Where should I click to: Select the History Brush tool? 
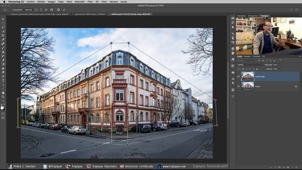click(x=3, y=56)
